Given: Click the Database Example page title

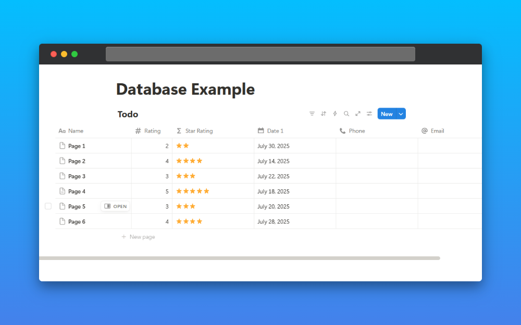Looking at the screenshot, I should click(x=185, y=89).
